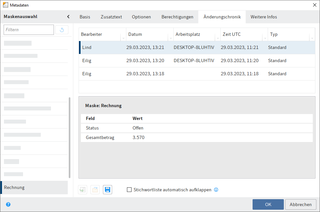This screenshot has width=320, height=212.
Task: Click the save metadata disk icon
Action: [x=107, y=190]
